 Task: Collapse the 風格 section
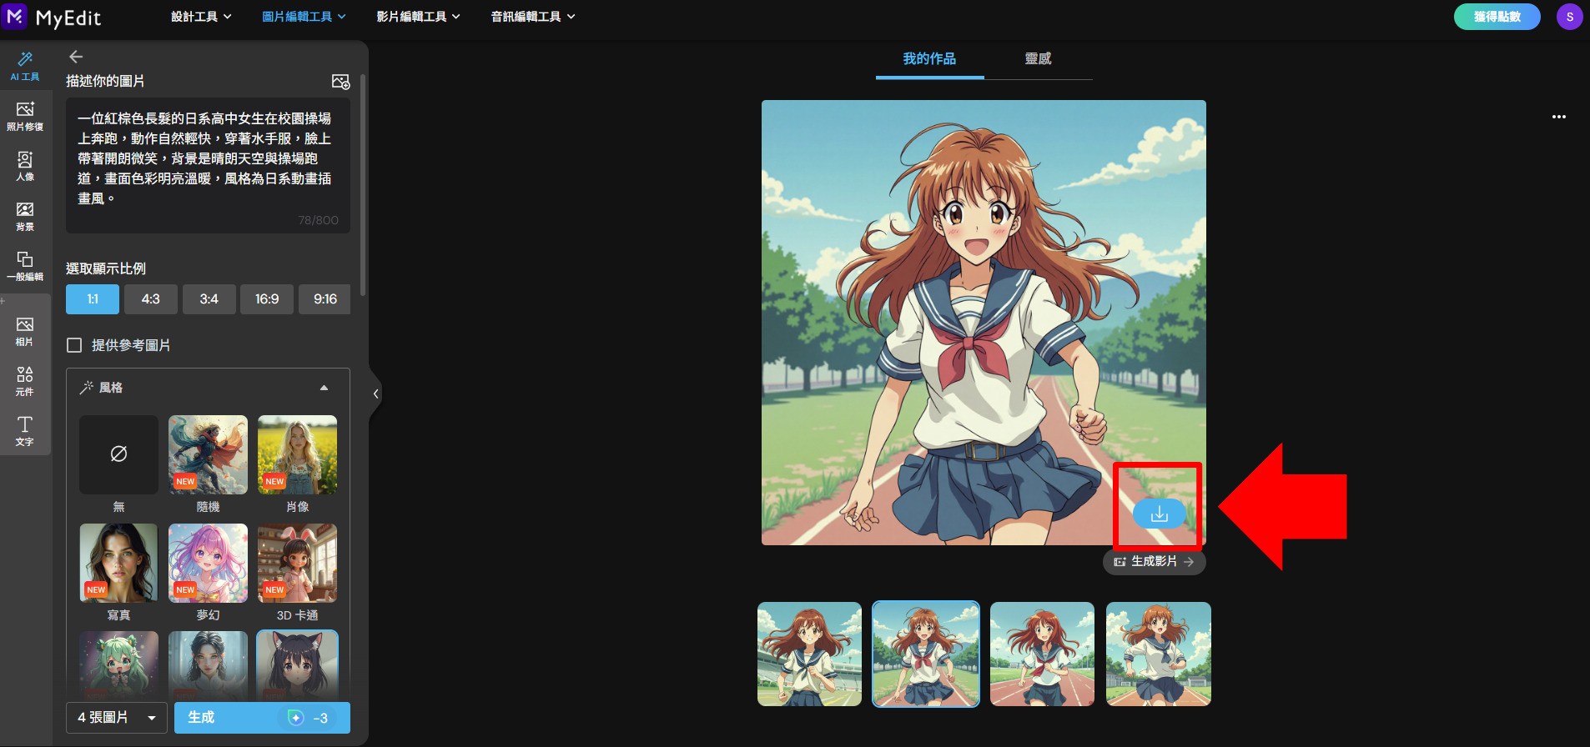tap(324, 388)
